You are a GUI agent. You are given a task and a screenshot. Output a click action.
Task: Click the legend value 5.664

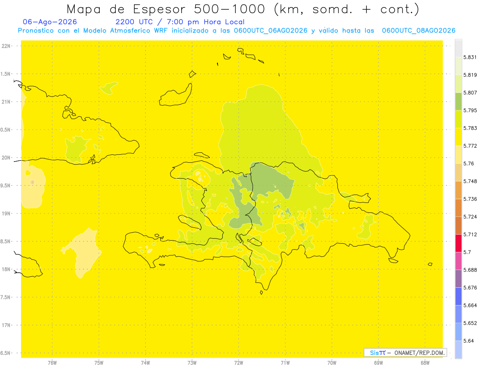470,305
